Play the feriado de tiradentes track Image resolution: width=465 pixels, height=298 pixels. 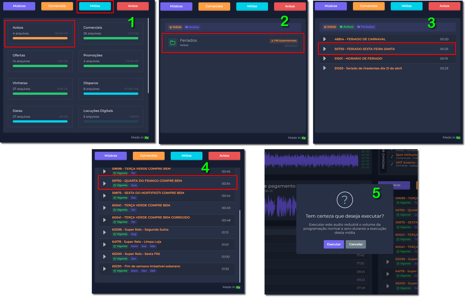click(x=325, y=68)
